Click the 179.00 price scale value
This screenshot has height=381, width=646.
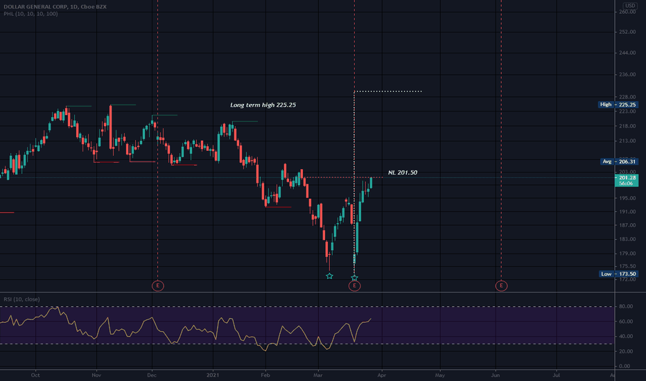tap(627, 254)
